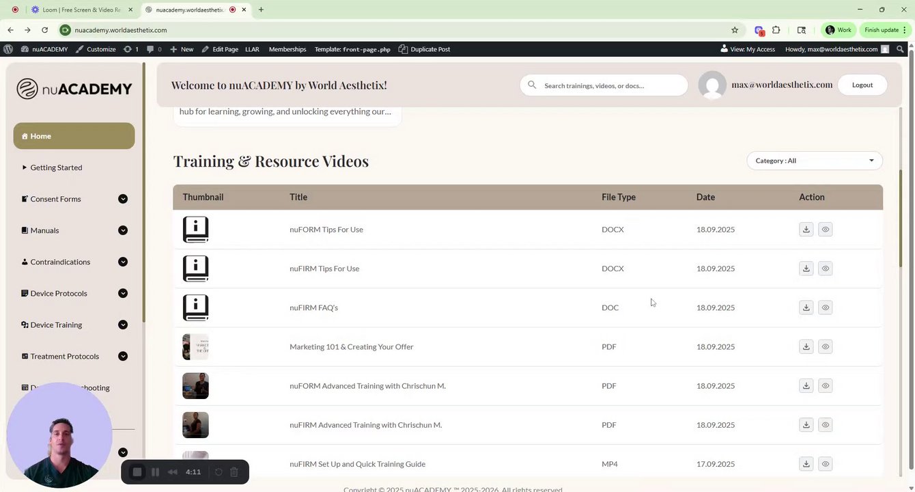
Task: Open the browser Extensions puzzle icon
Action: point(776,30)
